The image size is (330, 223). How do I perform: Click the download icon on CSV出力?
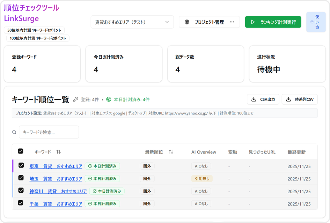point(254,99)
